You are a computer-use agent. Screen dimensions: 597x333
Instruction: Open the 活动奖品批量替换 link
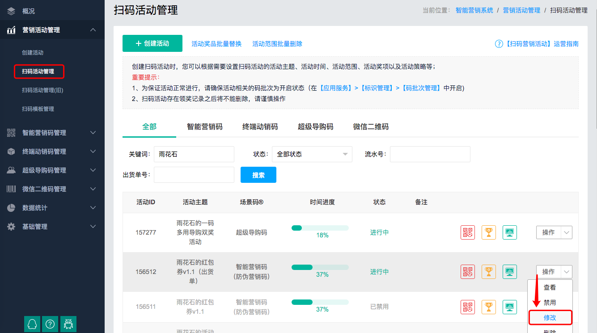[x=216, y=44]
